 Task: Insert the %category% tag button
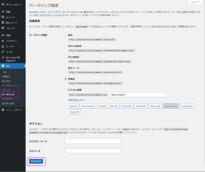click(187, 106)
